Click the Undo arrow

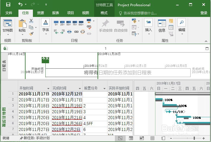click(20, 5)
